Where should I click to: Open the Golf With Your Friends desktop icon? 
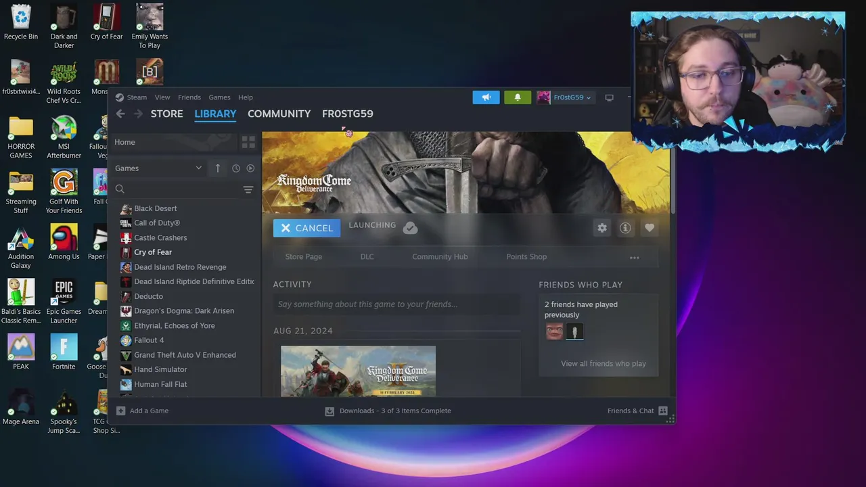coord(64,191)
